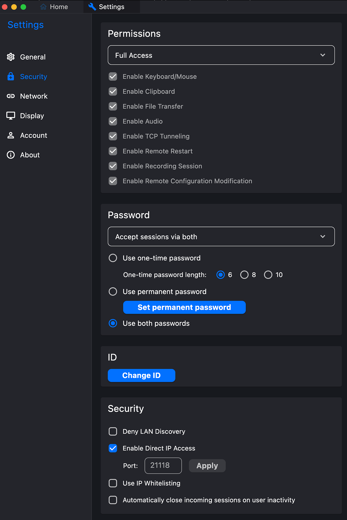Switch to the Home tab
The image size is (347, 520).
[x=54, y=7]
